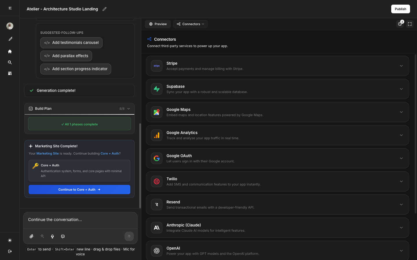
Task: Open sidebar search icon
Action: click(x=10, y=62)
